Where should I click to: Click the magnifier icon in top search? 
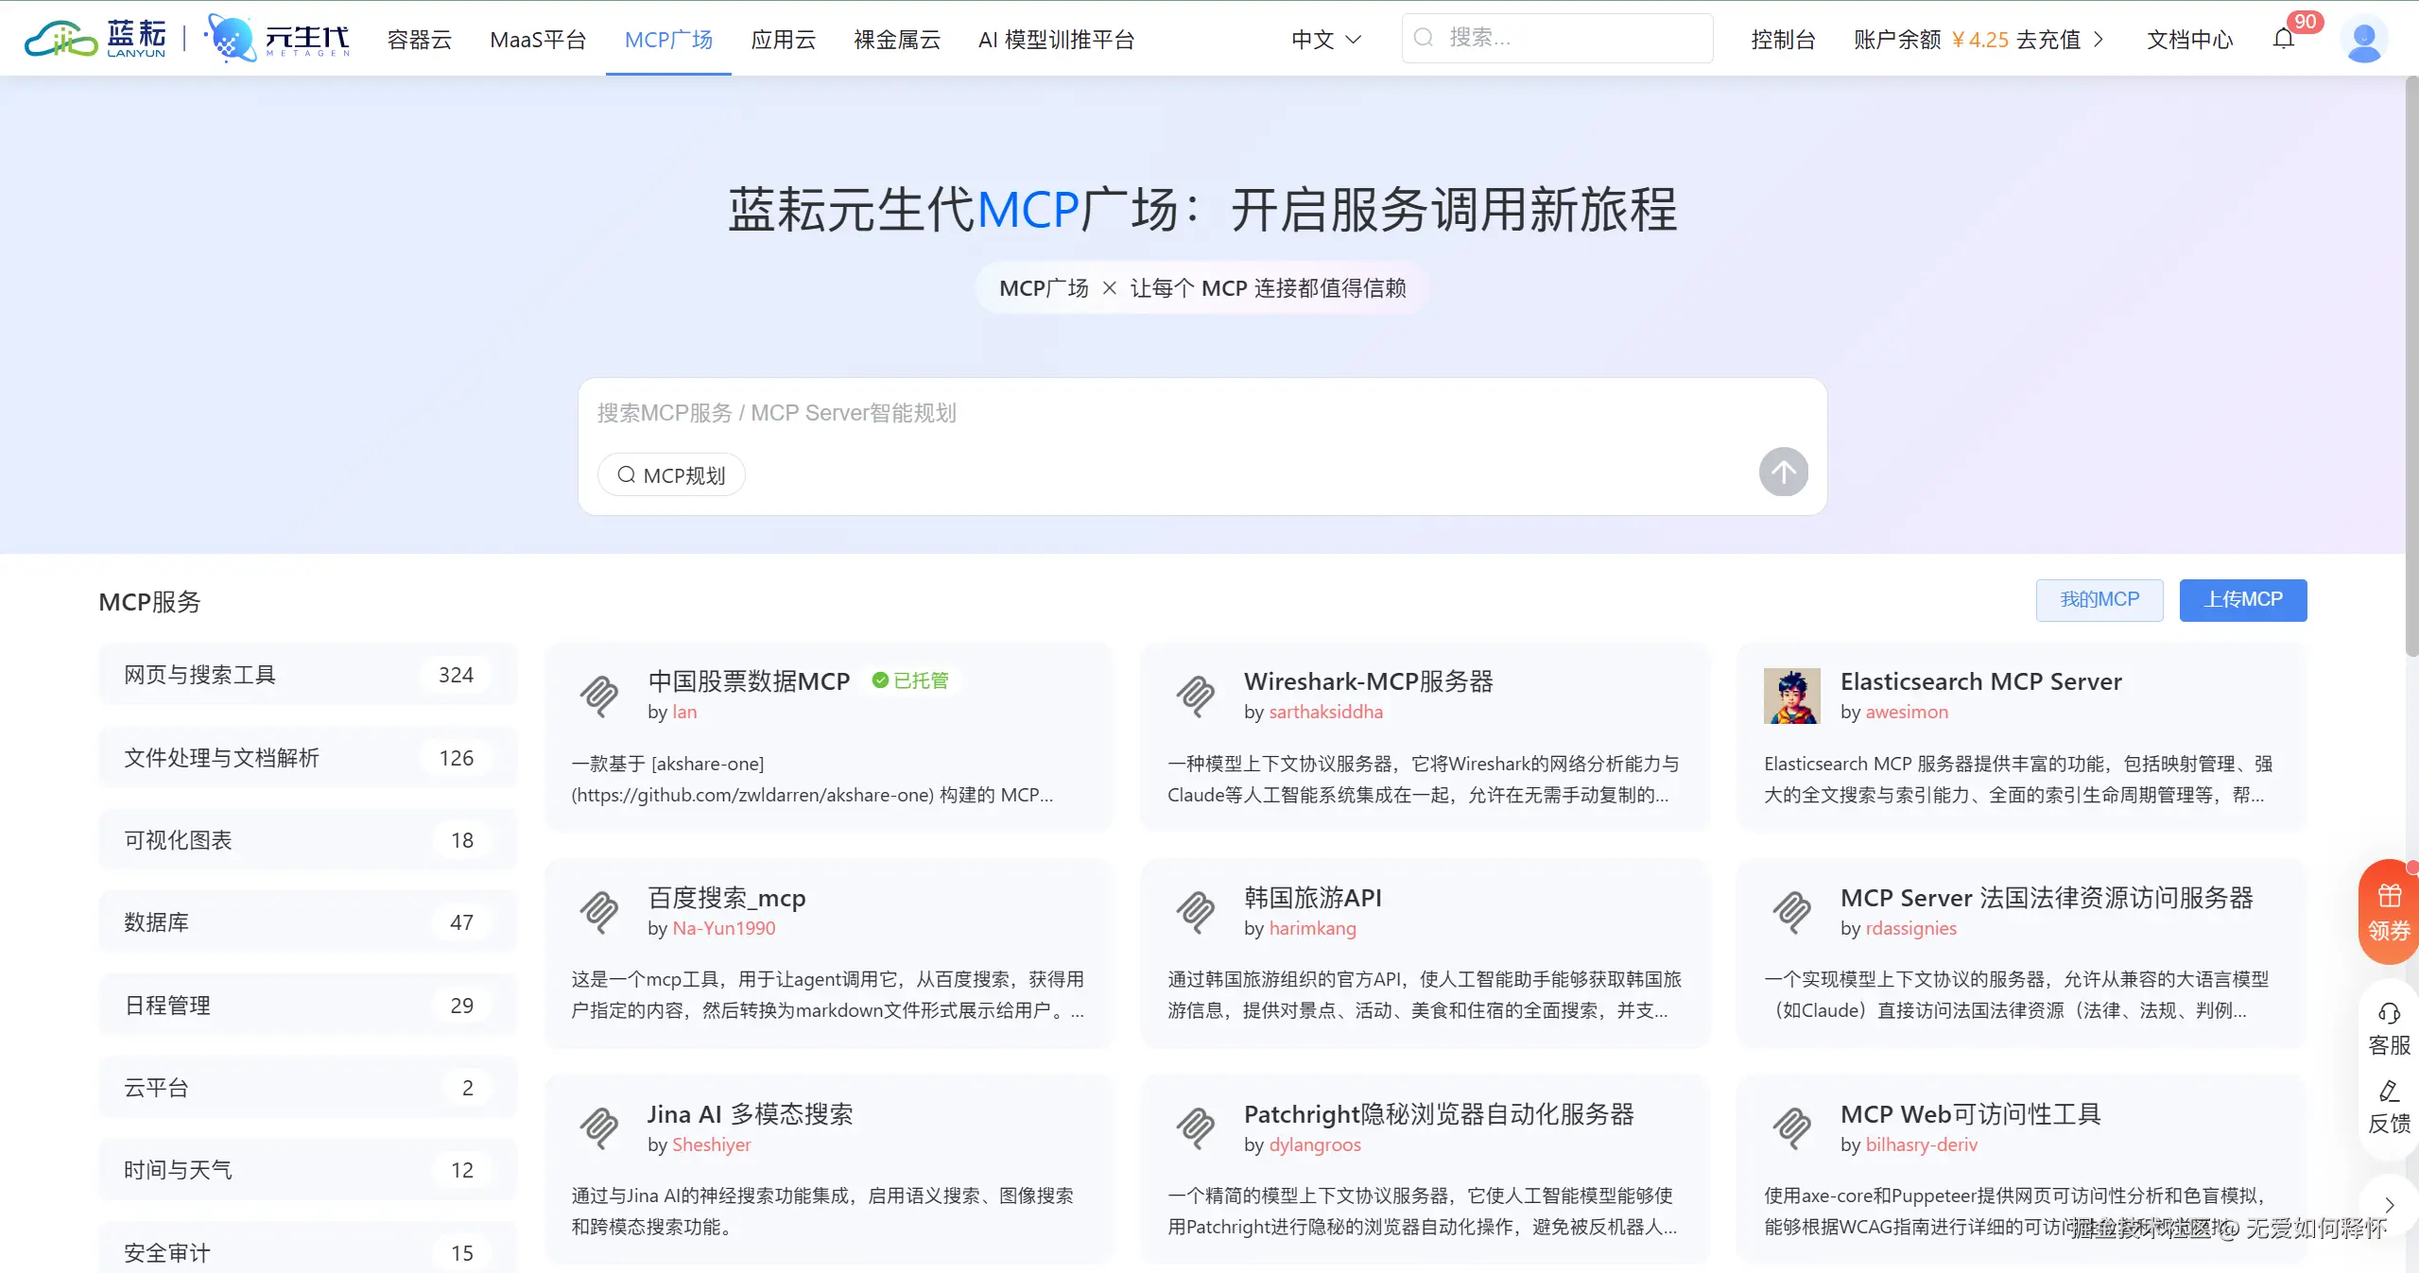pyautogui.click(x=1423, y=38)
